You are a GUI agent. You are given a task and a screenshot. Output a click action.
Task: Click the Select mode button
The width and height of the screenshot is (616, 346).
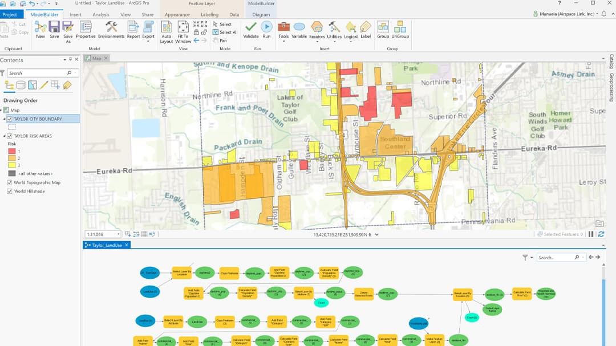[222, 24]
